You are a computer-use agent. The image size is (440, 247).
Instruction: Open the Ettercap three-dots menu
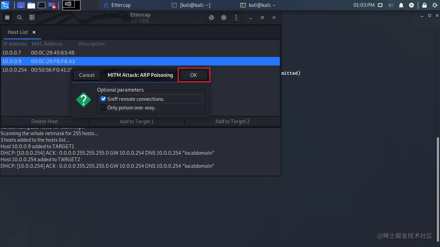(236, 17)
